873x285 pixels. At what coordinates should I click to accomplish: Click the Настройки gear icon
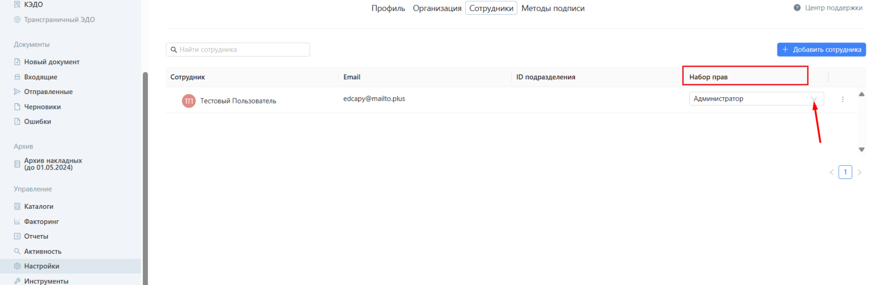pyautogui.click(x=17, y=266)
